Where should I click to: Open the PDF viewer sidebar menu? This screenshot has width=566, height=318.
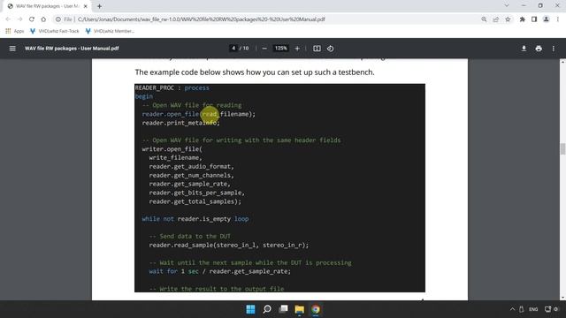(12, 49)
